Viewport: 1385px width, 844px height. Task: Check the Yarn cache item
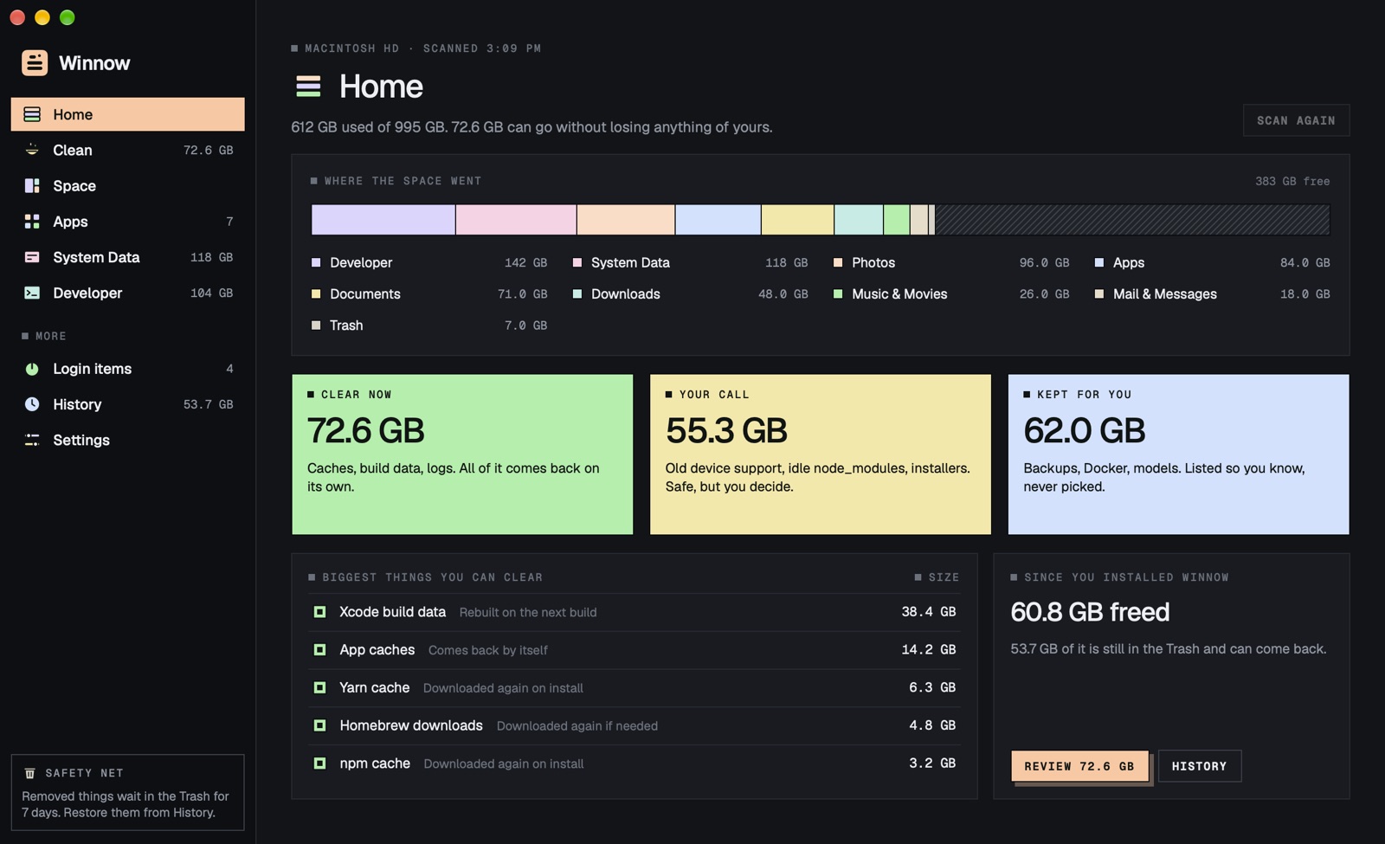(319, 687)
